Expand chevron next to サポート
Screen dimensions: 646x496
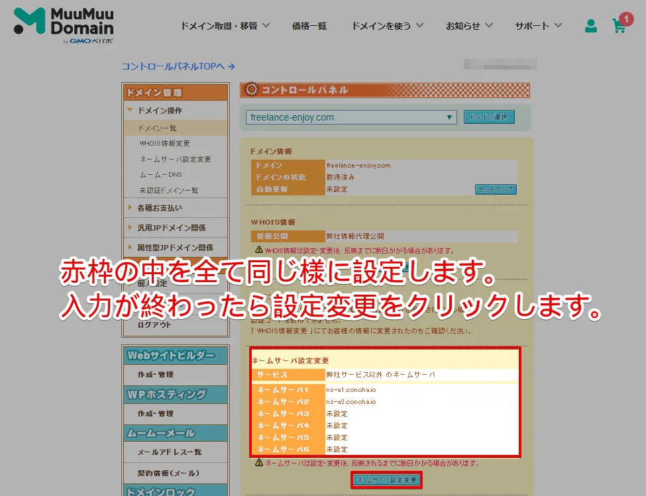click(x=558, y=26)
